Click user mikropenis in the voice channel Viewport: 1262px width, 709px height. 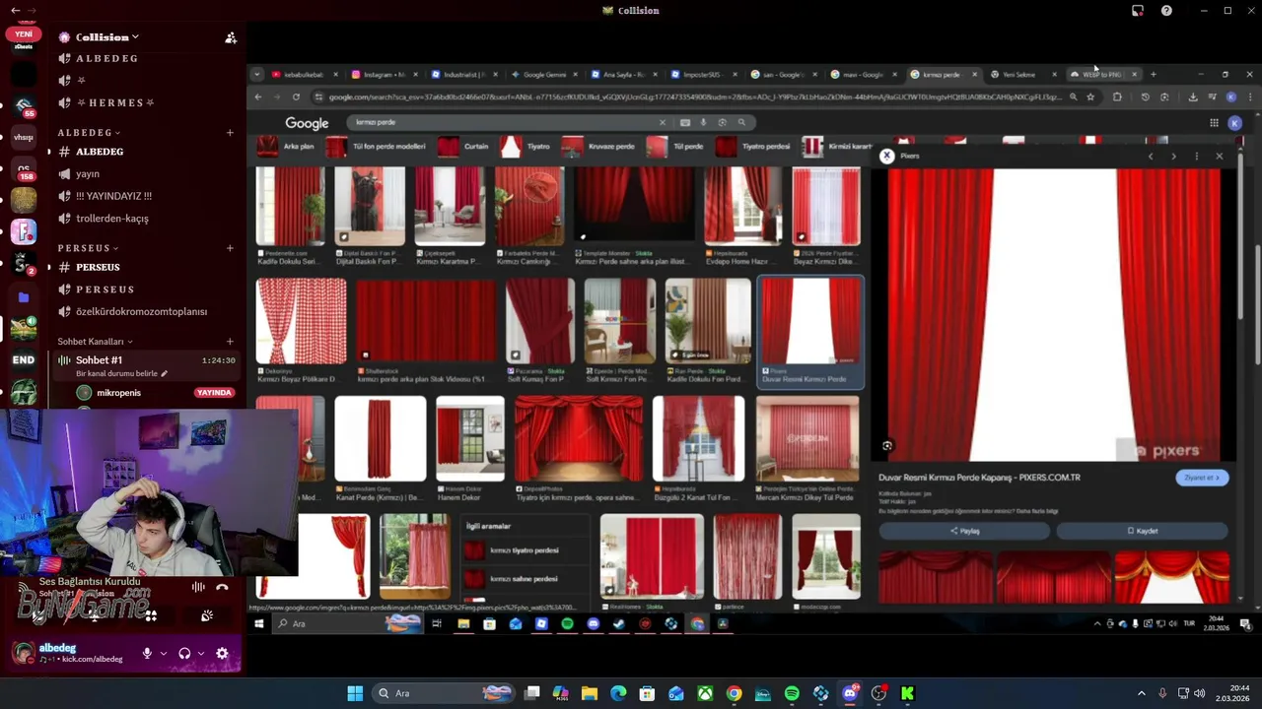(118, 393)
